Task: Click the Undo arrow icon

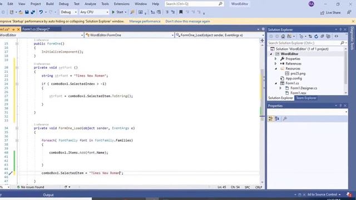Action: point(41,12)
